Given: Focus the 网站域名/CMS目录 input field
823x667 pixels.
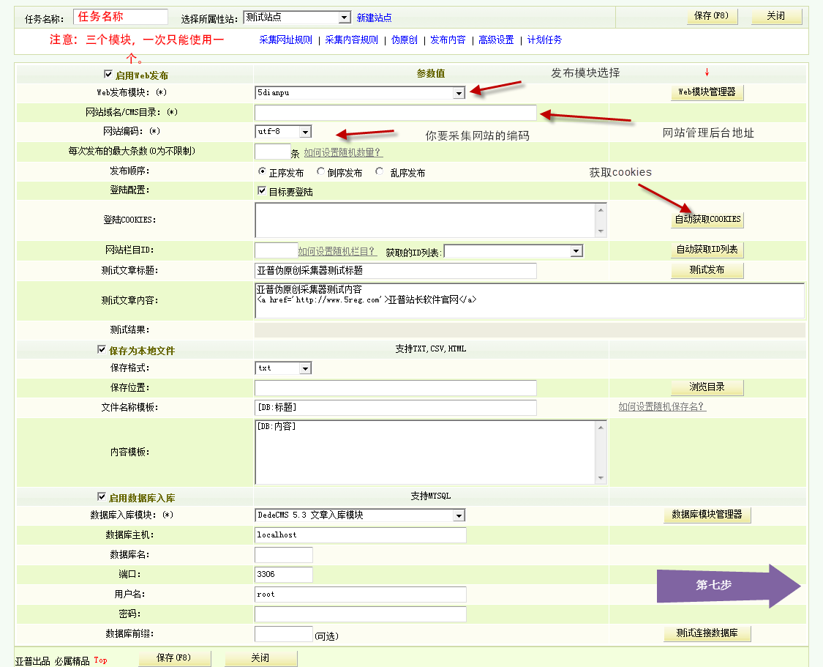Looking at the screenshot, I should pos(396,113).
